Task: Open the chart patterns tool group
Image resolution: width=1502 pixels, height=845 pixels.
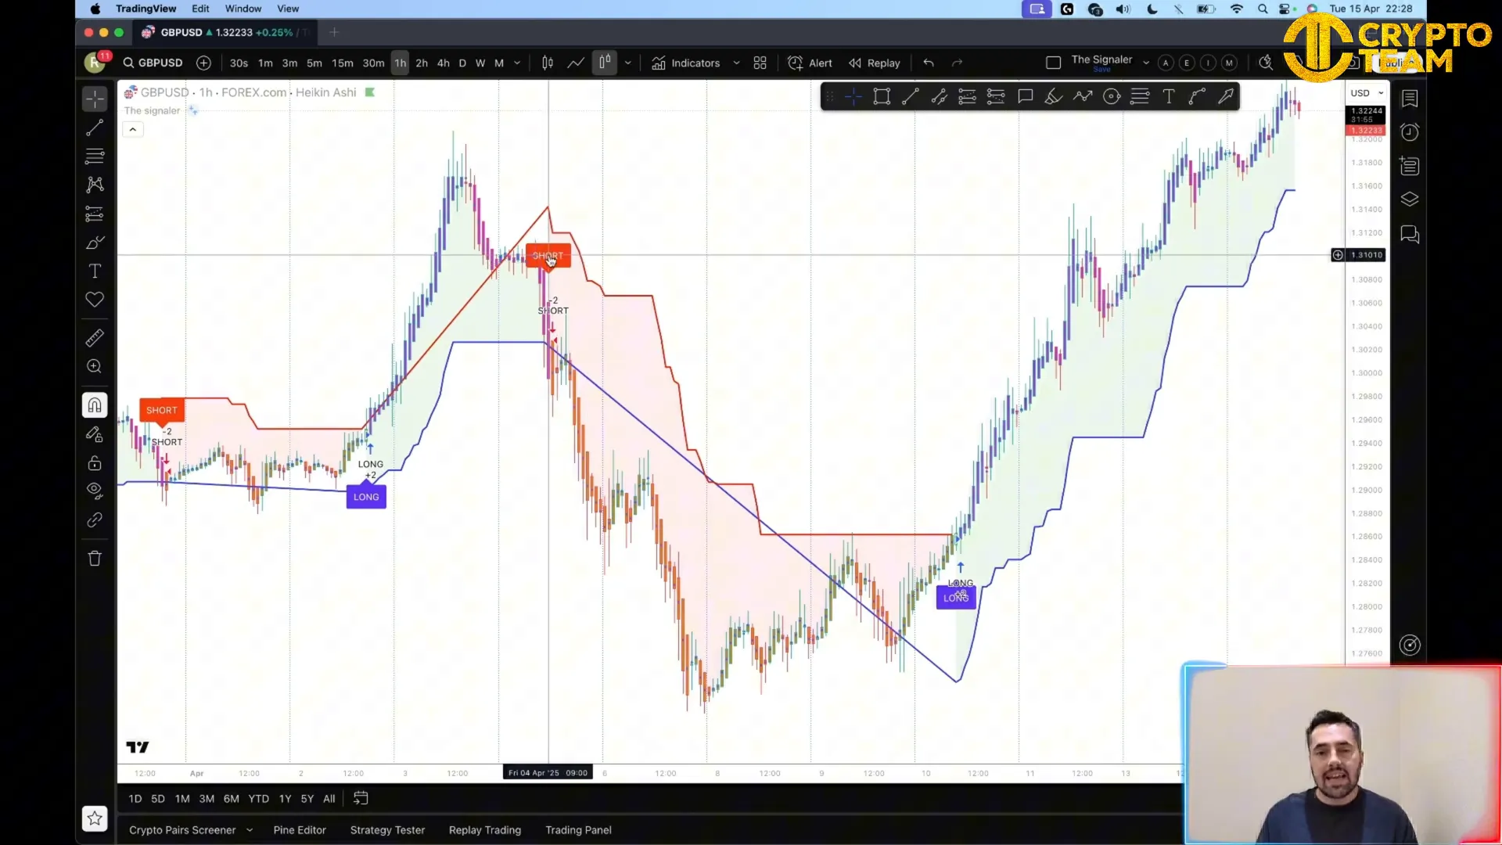Action: [x=95, y=185]
